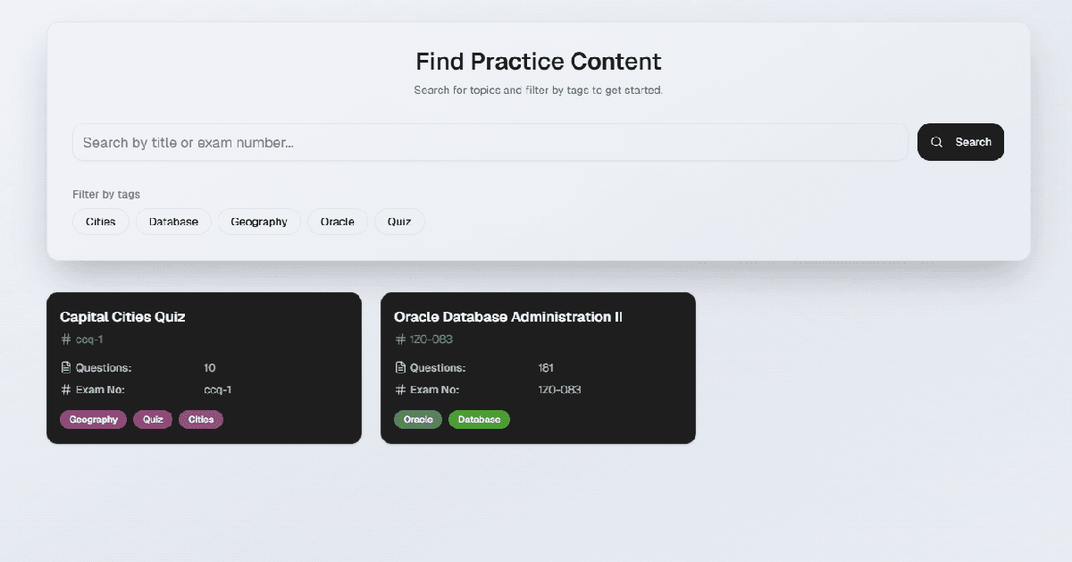Select the Quiz badge on Capital Cities Quiz card

(152, 419)
